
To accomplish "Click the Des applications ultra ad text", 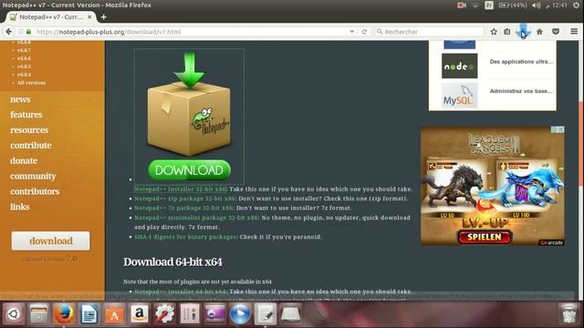I will pyautogui.click(x=521, y=62).
